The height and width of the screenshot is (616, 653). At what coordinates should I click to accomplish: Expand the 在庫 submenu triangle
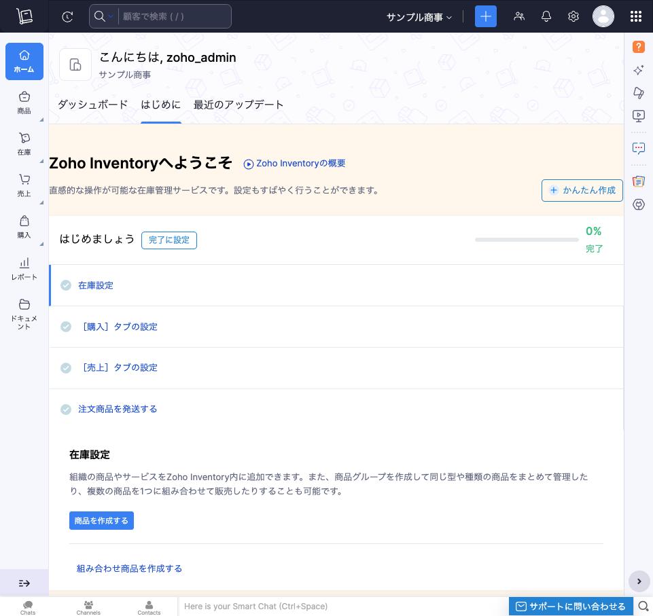coord(41,161)
